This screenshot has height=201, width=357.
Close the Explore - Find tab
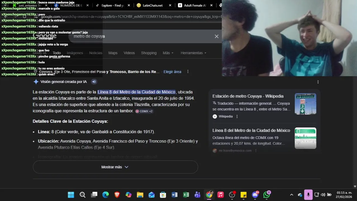click(128, 5)
